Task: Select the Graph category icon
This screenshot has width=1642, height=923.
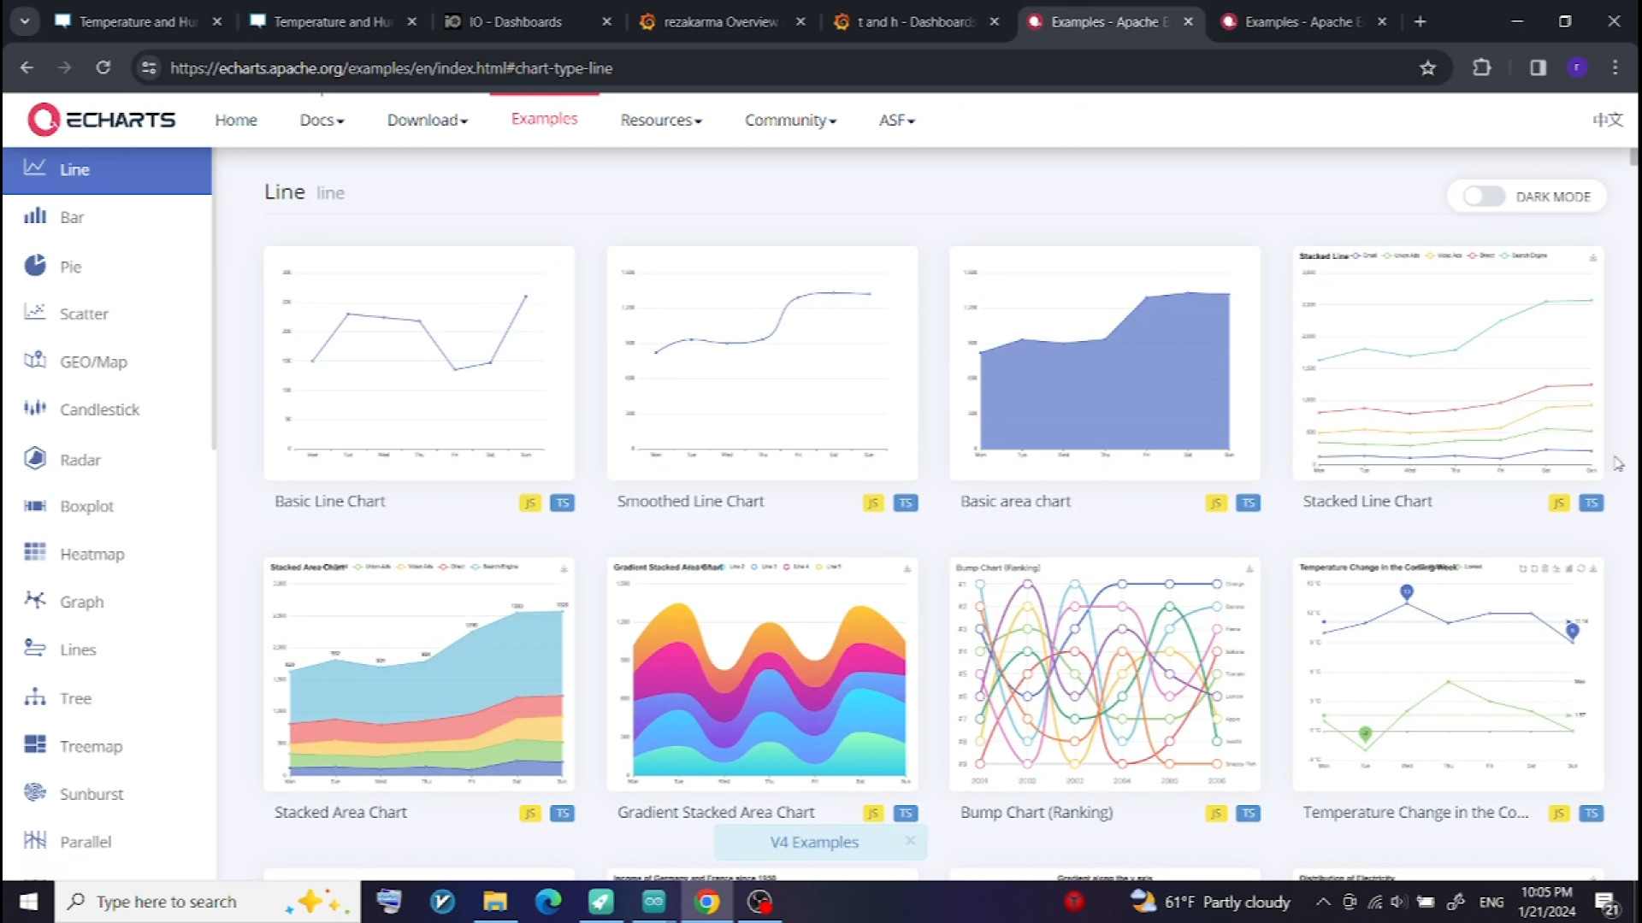Action: click(34, 601)
